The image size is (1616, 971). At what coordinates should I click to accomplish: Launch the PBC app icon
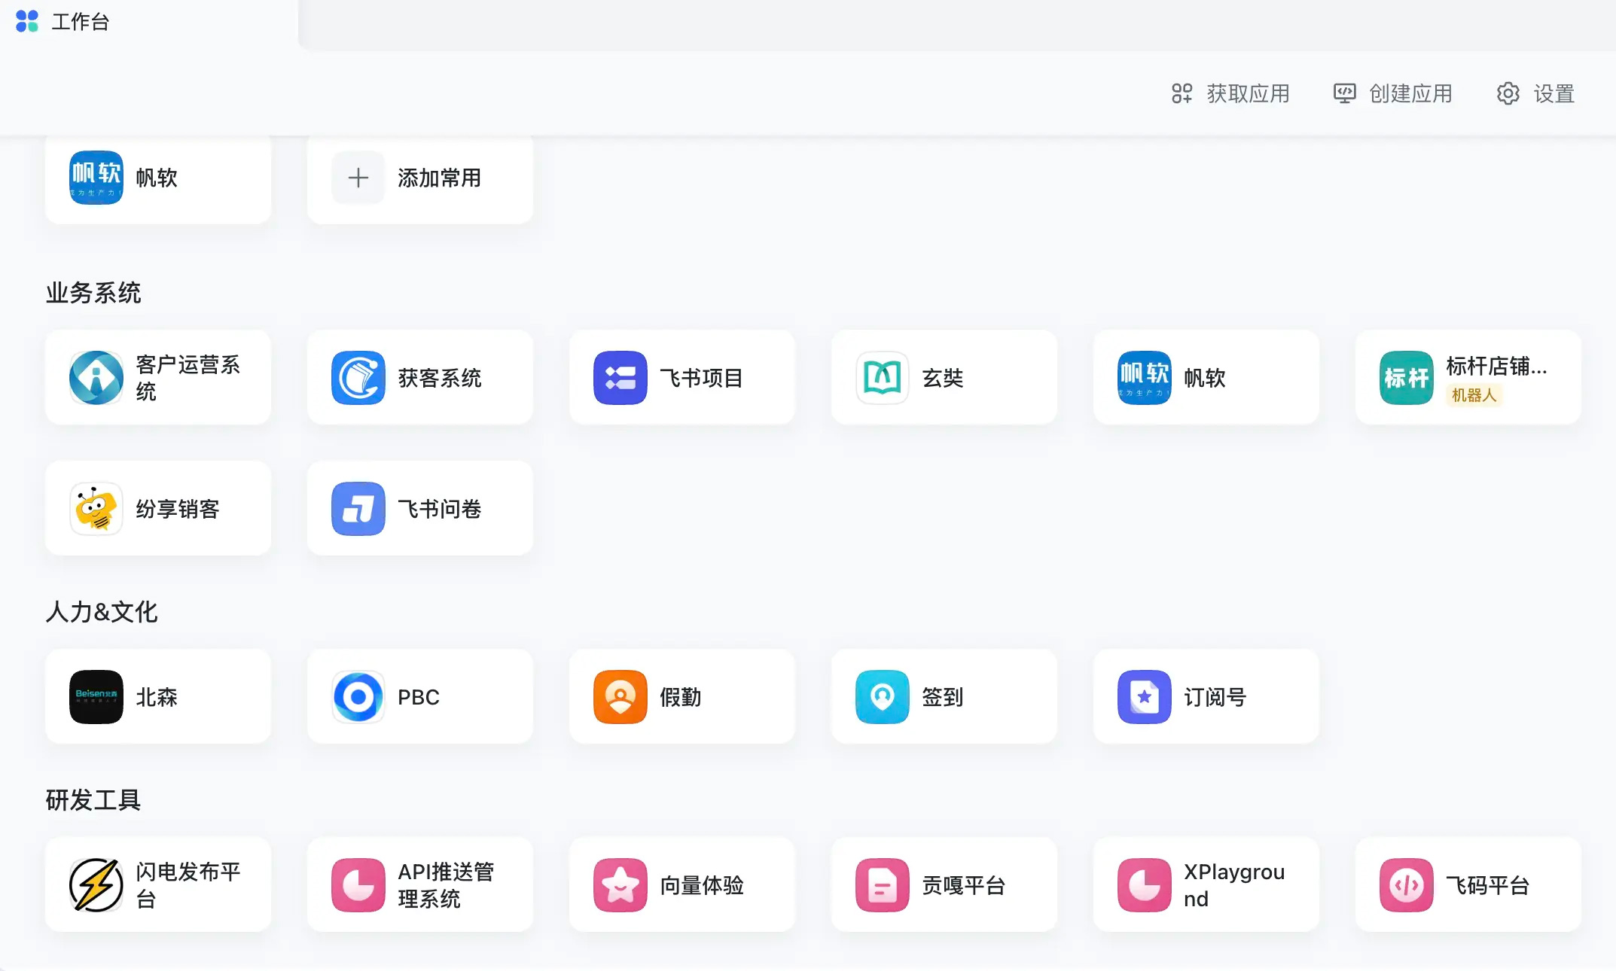pyautogui.click(x=358, y=697)
